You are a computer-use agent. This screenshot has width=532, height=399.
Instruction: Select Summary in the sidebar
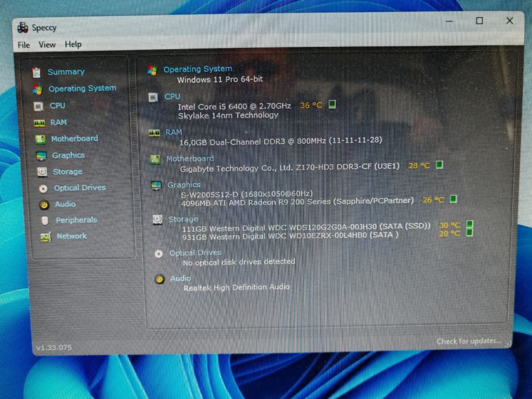66,72
